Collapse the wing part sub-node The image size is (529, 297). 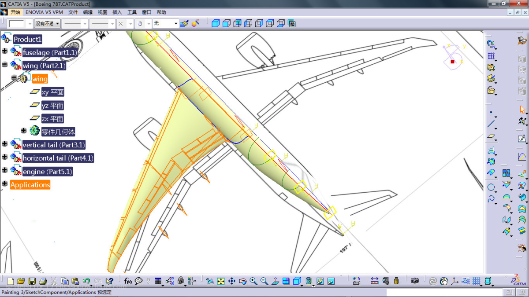(x=14, y=77)
